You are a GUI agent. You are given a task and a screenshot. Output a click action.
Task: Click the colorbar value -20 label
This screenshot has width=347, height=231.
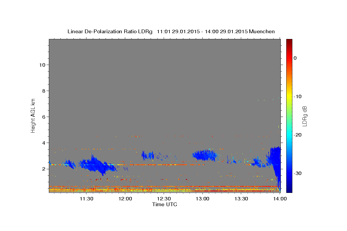pos(298,135)
